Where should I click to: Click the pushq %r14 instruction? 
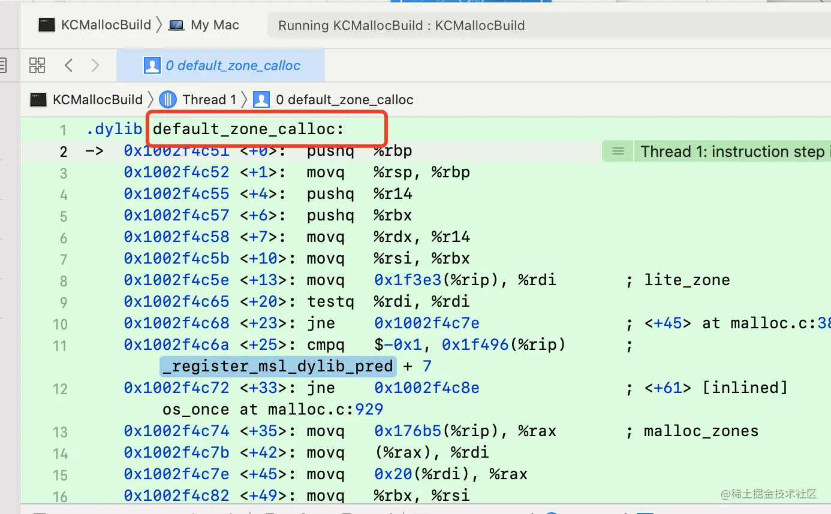coord(359,194)
